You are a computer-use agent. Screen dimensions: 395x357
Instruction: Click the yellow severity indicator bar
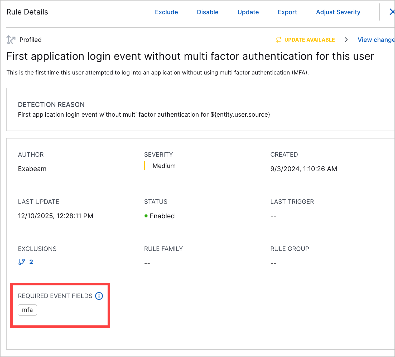pyautogui.click(x=144, y=166)
